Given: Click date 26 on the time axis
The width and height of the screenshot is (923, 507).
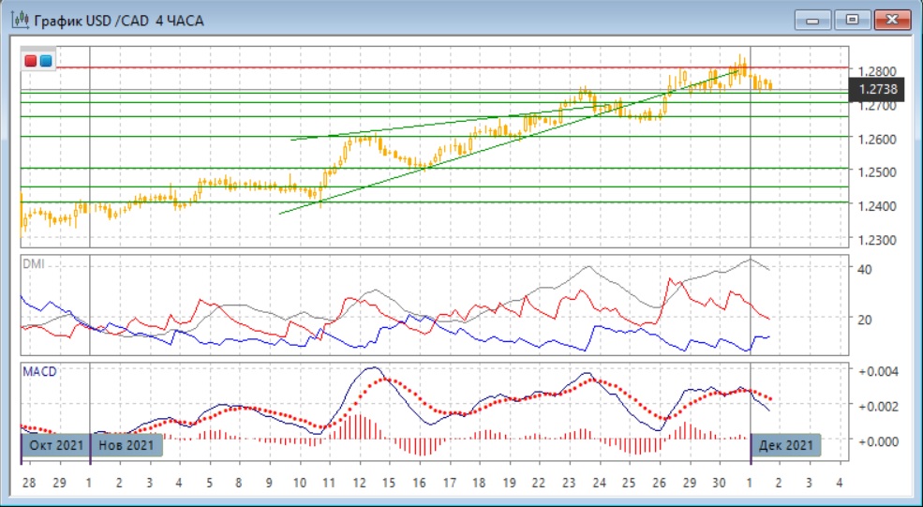Looking at the screenshot, I should [659, 483].
